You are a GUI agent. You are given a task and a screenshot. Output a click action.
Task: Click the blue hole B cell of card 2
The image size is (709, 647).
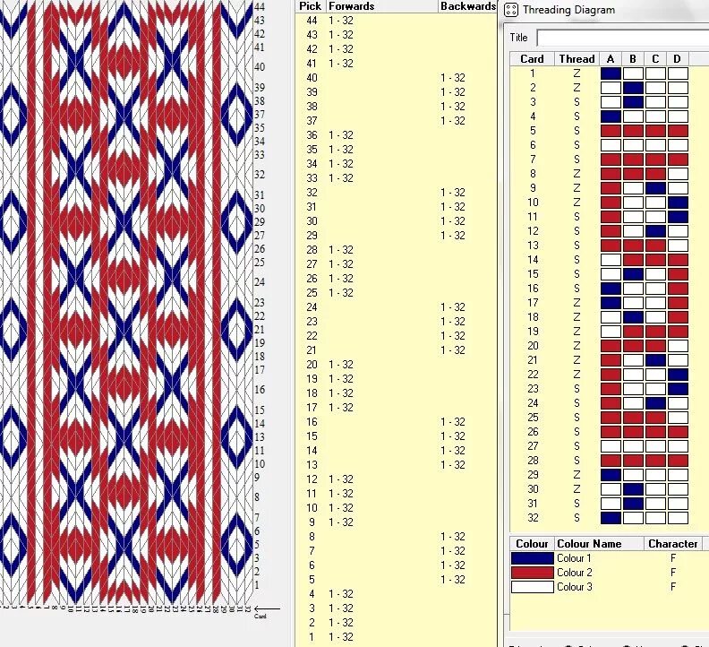click(633, 88)
